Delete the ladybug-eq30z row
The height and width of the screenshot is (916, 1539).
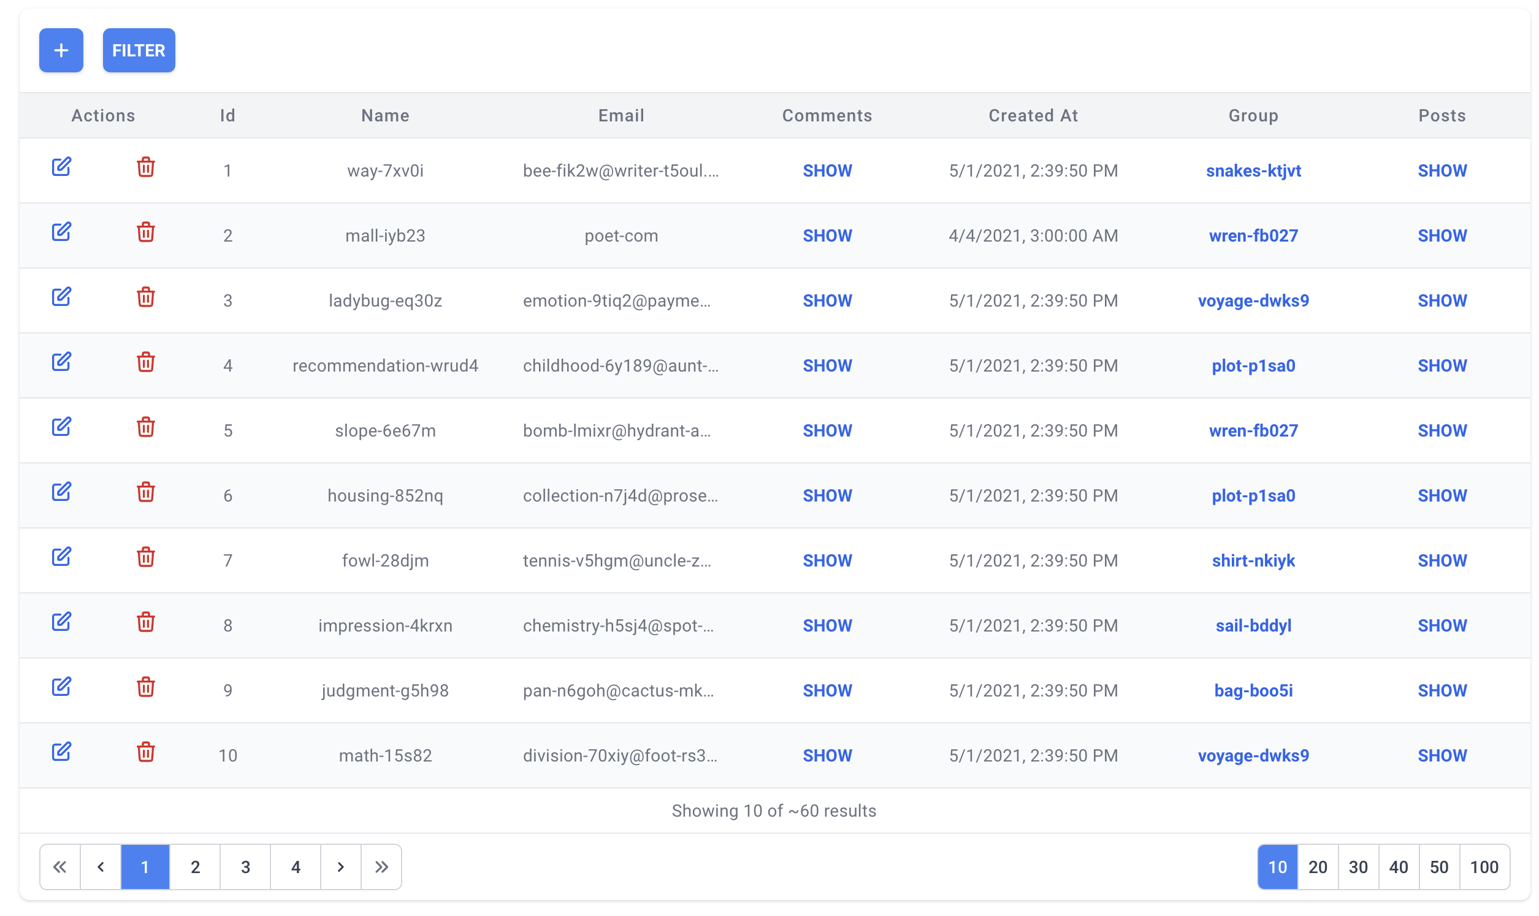click(146, 297)
